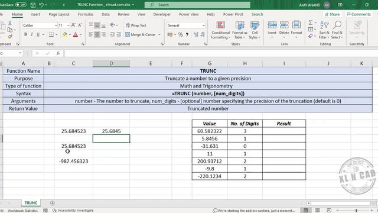
Task: Apply Comma Style format
Action: [x=187, y=35]
